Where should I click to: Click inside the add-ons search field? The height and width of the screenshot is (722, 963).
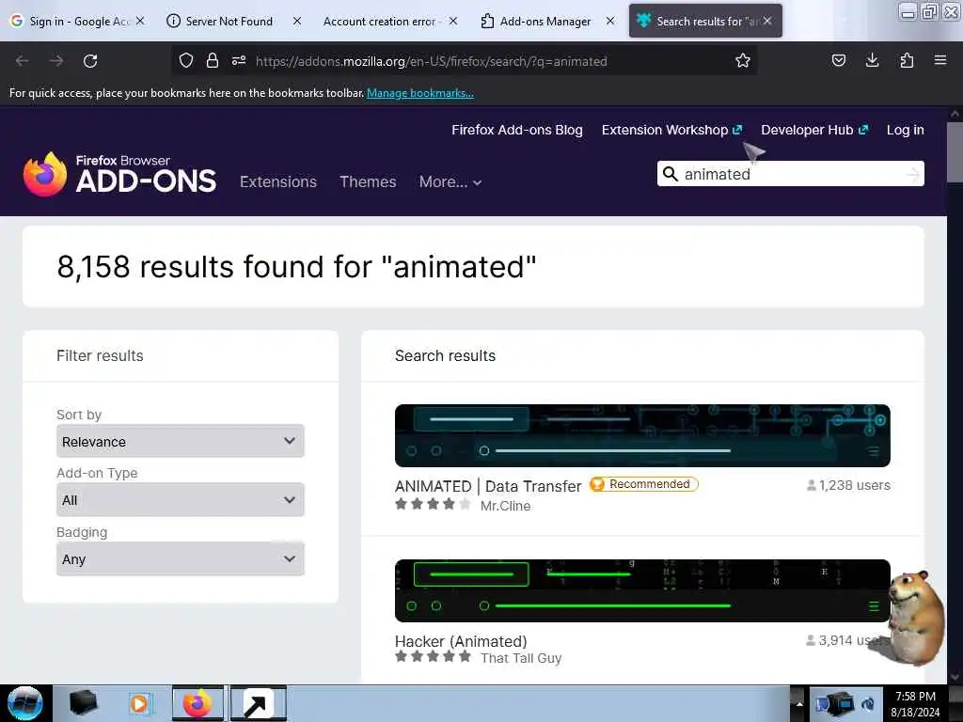pos(792,174)
